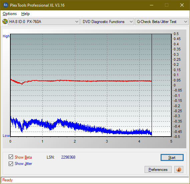
Task: Minimize the PlexTools window
Action: 152,5
